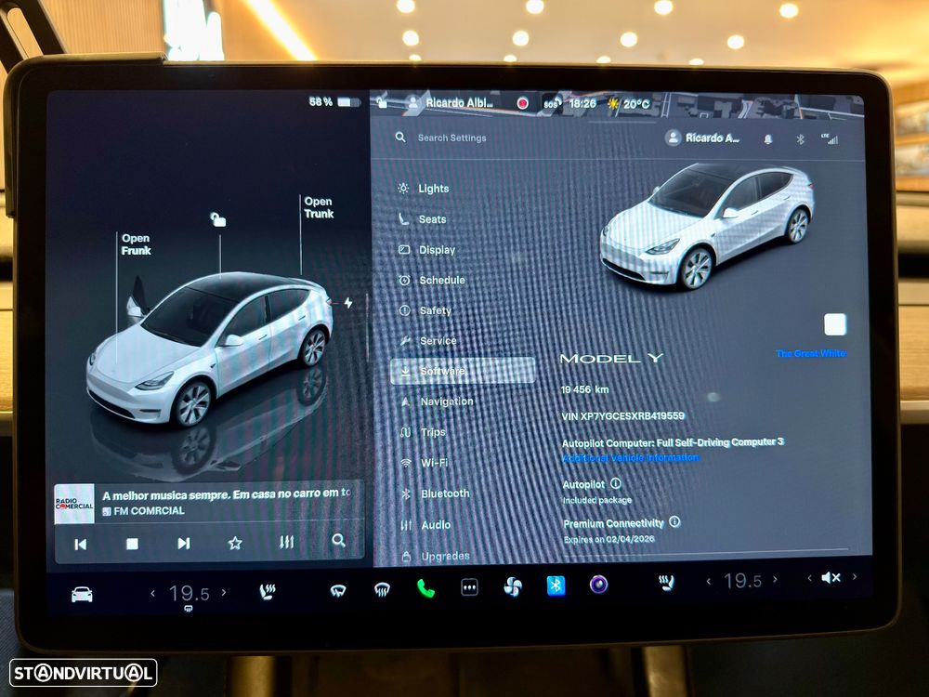
Task: Open the app launcher three-dots icon
Action: (469, 587)
